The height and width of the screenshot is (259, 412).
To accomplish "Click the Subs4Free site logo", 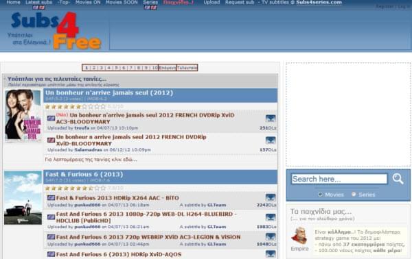I will (55, 31).
